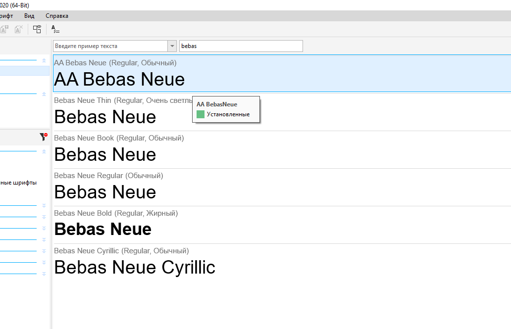Select the AA Bebas Neue font entry
The image size is (511, 329).
282,73
